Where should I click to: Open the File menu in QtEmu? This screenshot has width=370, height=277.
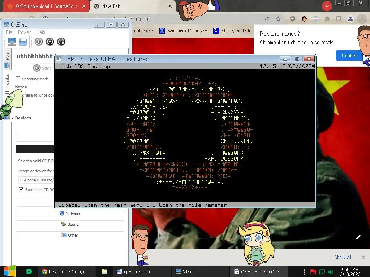click(x=9, y=32)
